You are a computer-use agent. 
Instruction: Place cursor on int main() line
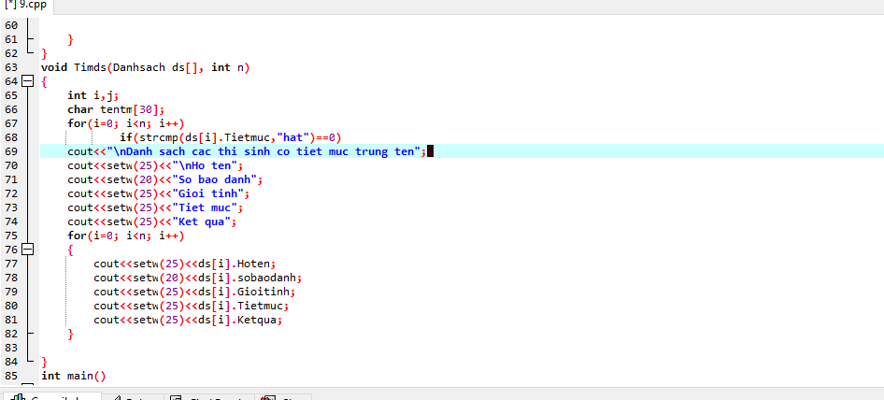(x=74, y=376)
